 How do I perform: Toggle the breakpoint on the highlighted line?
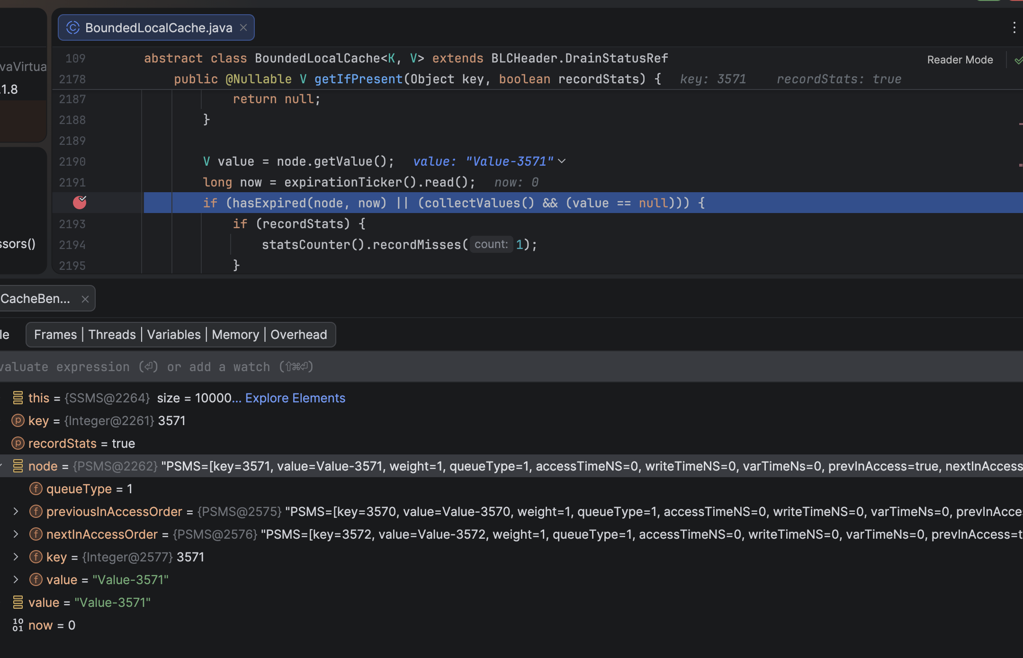coord(80,203)
